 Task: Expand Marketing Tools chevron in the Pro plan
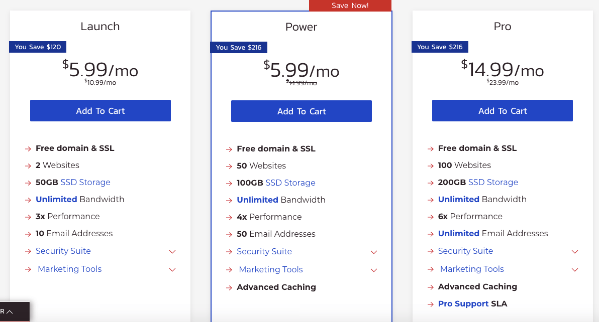(x=574, y=269)
